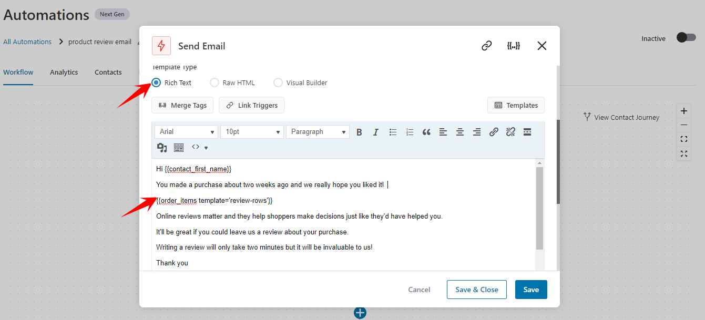This screenshot has width=705, height=320.
Task: Toggle bold formatting in the email editor
Action: point(359,131)
